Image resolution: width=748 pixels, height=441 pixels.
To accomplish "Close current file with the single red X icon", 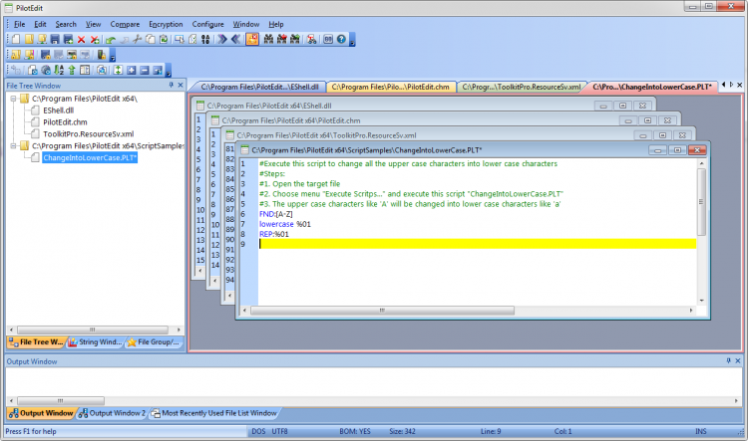I will (x=81, y=39).
